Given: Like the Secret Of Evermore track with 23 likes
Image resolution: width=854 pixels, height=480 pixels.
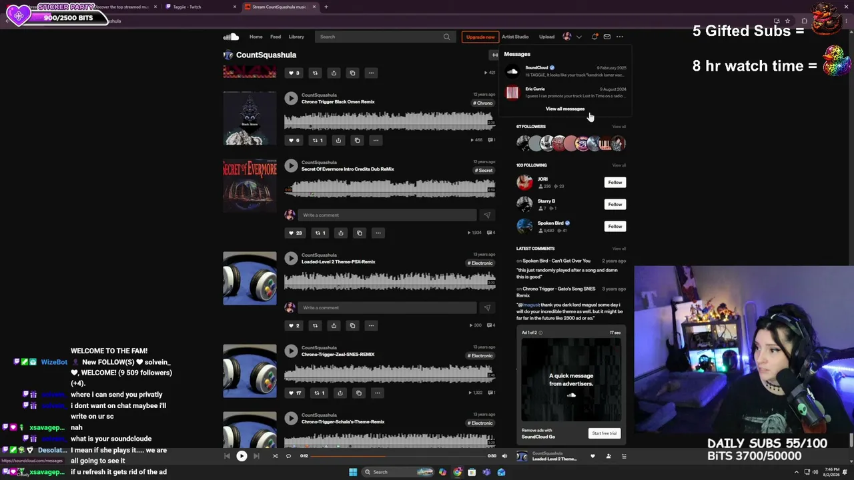Looking at the screenshot, I should click(295, 233).
